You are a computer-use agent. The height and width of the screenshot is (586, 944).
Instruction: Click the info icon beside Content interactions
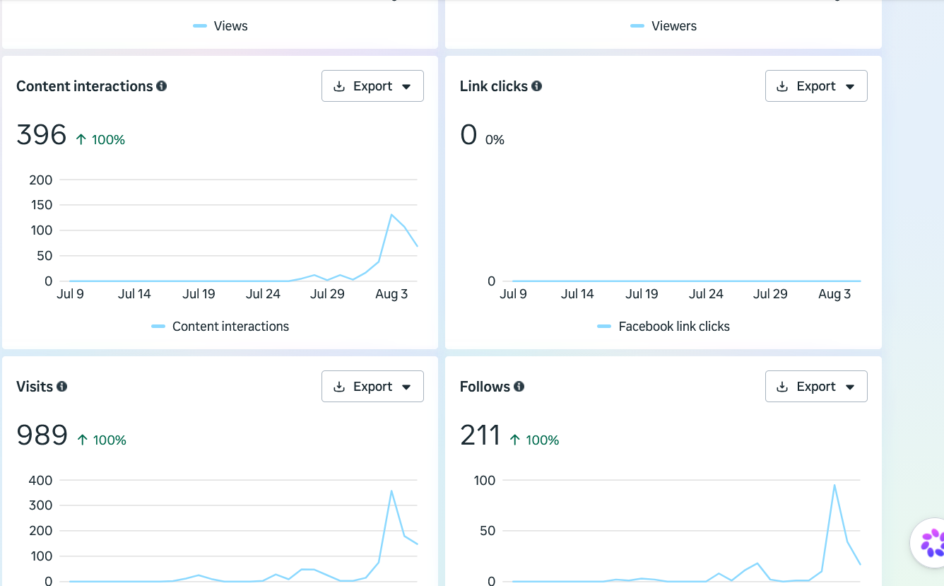(x=162, y=86)
